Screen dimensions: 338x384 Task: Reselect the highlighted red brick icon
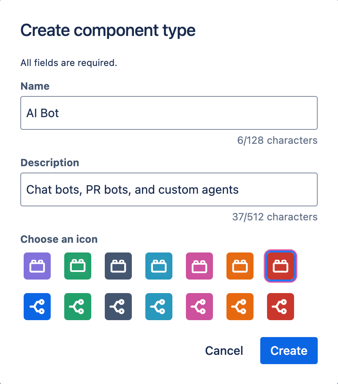(x=280, y=266)
